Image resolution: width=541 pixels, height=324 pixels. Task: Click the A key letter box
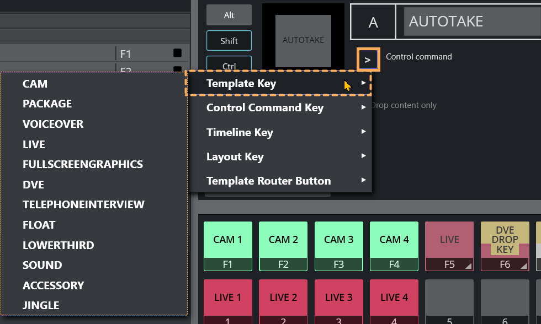click(x=373, y=22)
